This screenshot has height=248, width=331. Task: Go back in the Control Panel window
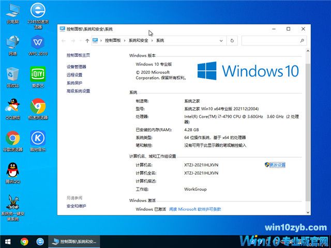(63, 41)
